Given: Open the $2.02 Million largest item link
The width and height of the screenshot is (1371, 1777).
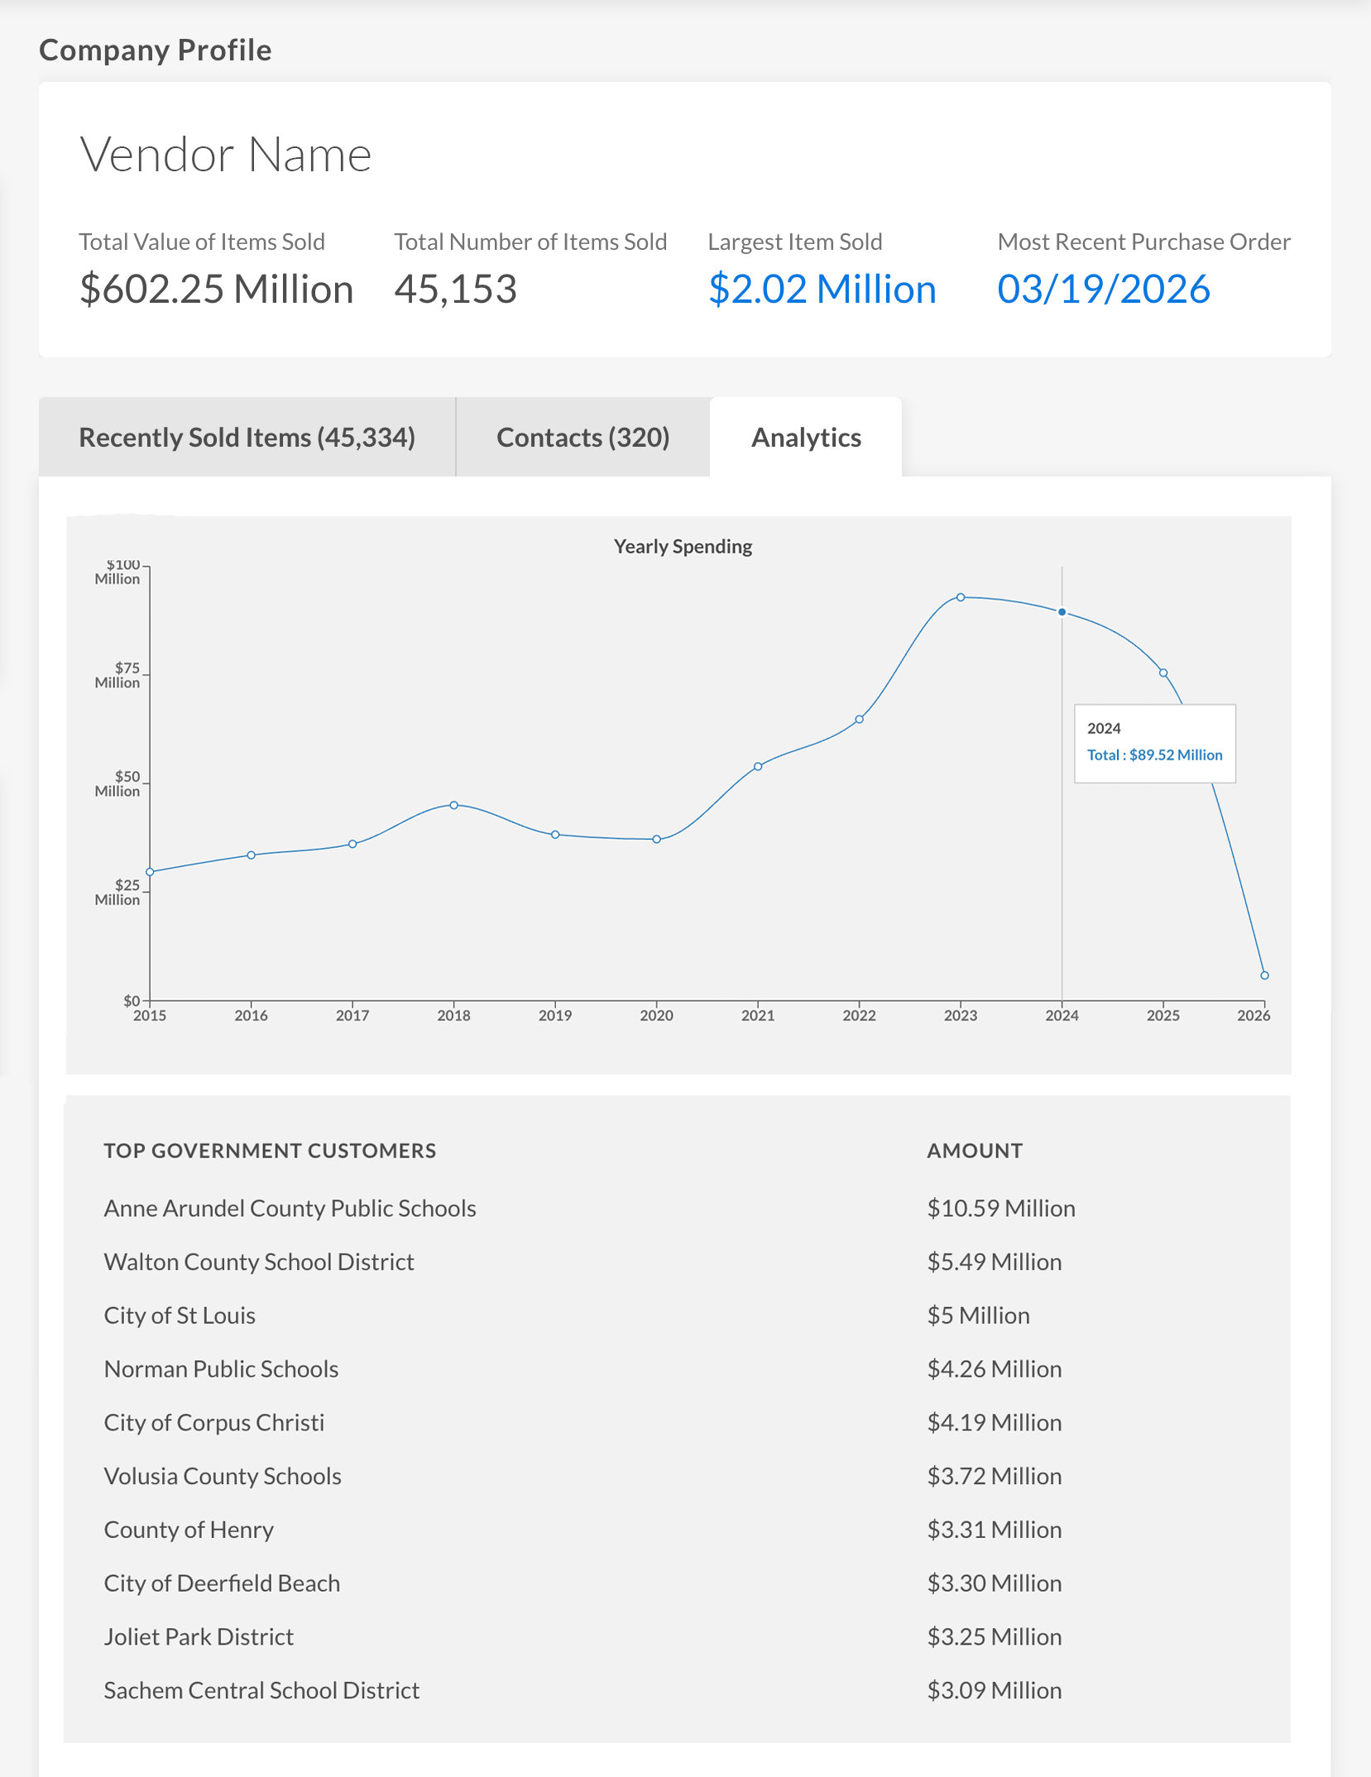Looking at the screenshot, I should click(x=822, y=290).
